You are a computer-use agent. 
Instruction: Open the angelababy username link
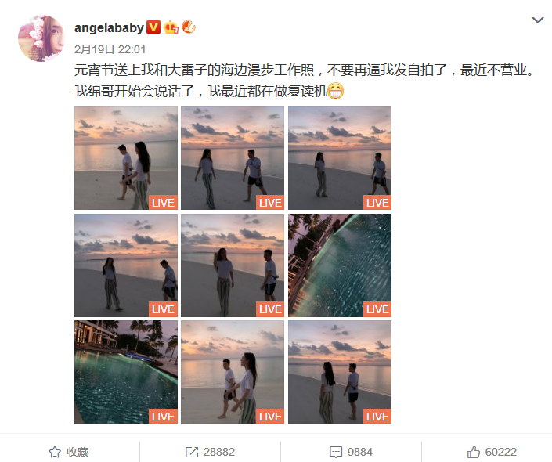[x=109, y=27]
